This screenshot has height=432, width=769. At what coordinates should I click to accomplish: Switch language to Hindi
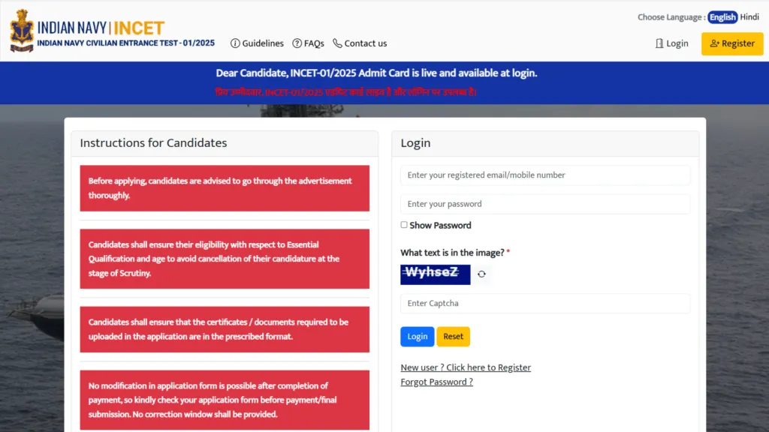click(749, 16)
